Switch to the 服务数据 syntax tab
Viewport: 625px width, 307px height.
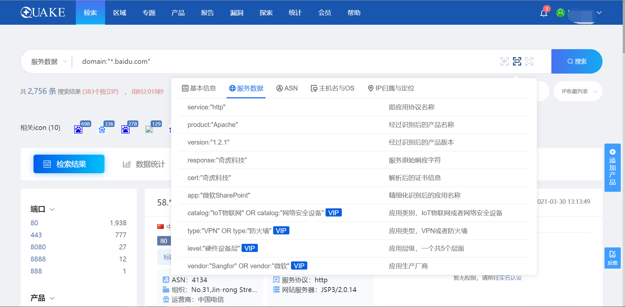(246, 88)
